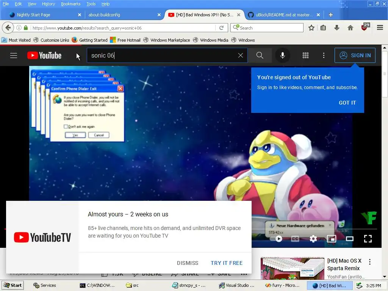Open the Bookmarks menu
Viewport: 388px width, 291px height.
pos(70,4)
